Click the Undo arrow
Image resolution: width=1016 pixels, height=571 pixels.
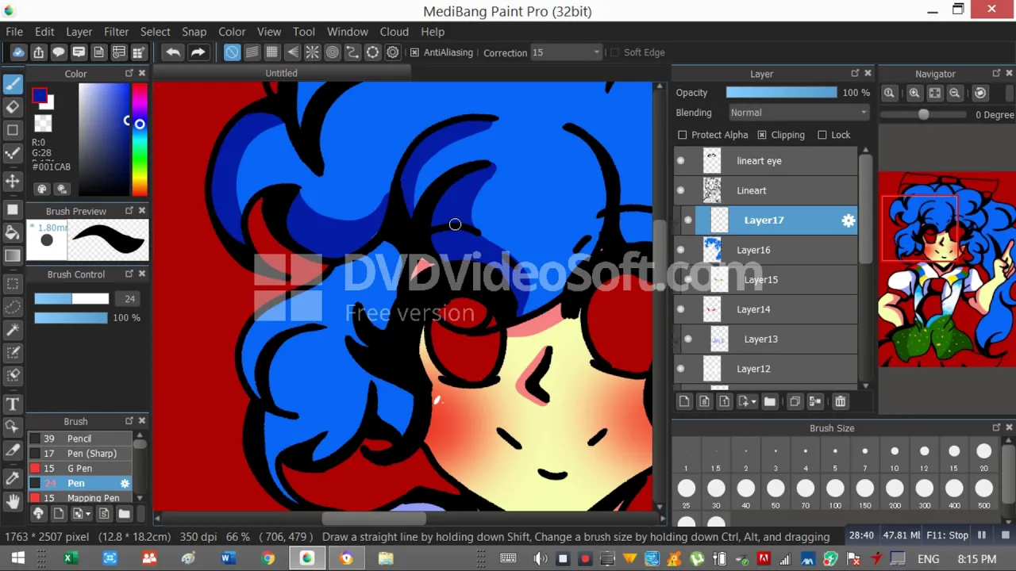point(173,52)
